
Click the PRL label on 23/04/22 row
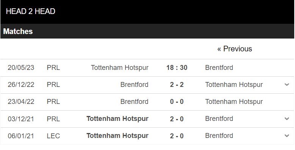[x=53, y=102]
